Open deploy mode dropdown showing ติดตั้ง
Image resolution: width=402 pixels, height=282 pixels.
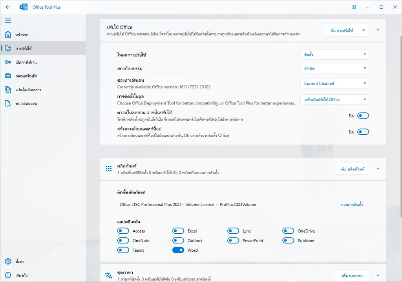pyautogui.click(x=335, y=55)
